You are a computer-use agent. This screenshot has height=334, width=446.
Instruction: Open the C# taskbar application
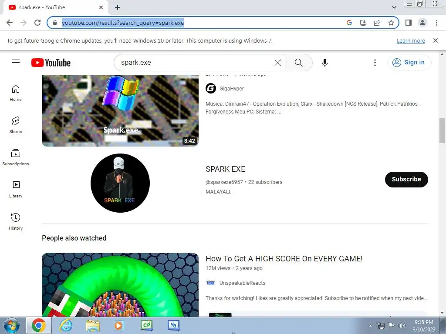click(147, 325)
